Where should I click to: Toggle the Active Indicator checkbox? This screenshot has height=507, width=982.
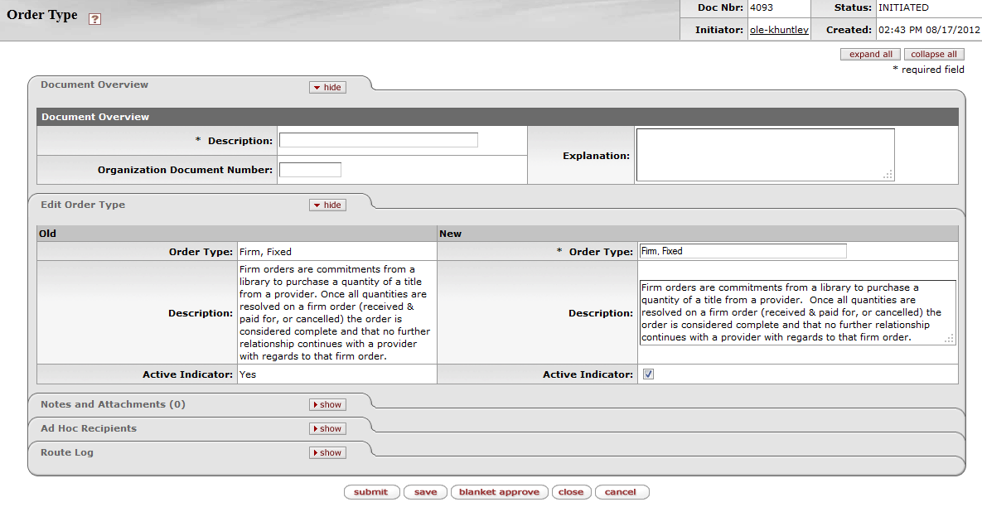coord(648,374)
